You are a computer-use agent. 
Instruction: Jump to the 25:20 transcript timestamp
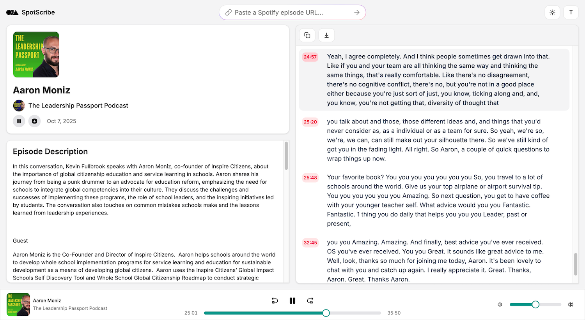pos(310,122)
